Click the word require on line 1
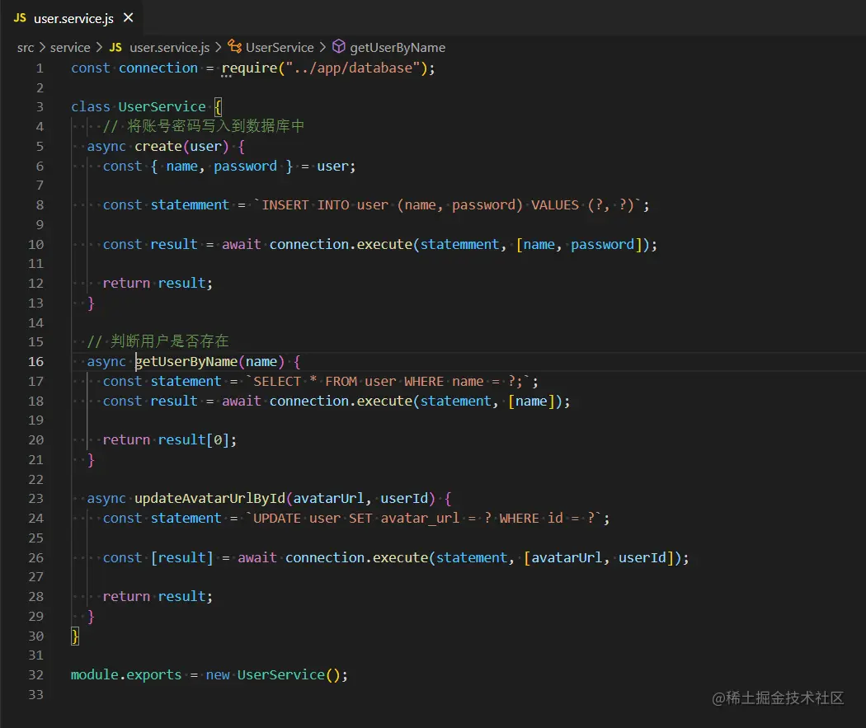The height and width of the screenshot is (728, 866). click(249, 68)
